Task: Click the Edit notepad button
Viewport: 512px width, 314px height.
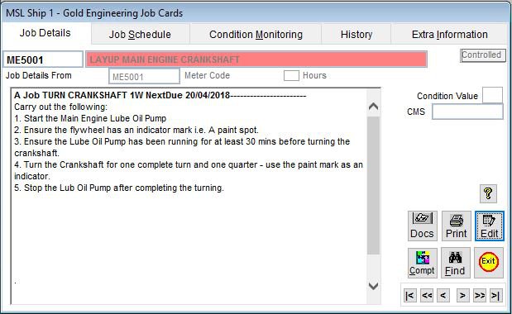Action: [x=489, y=226]
